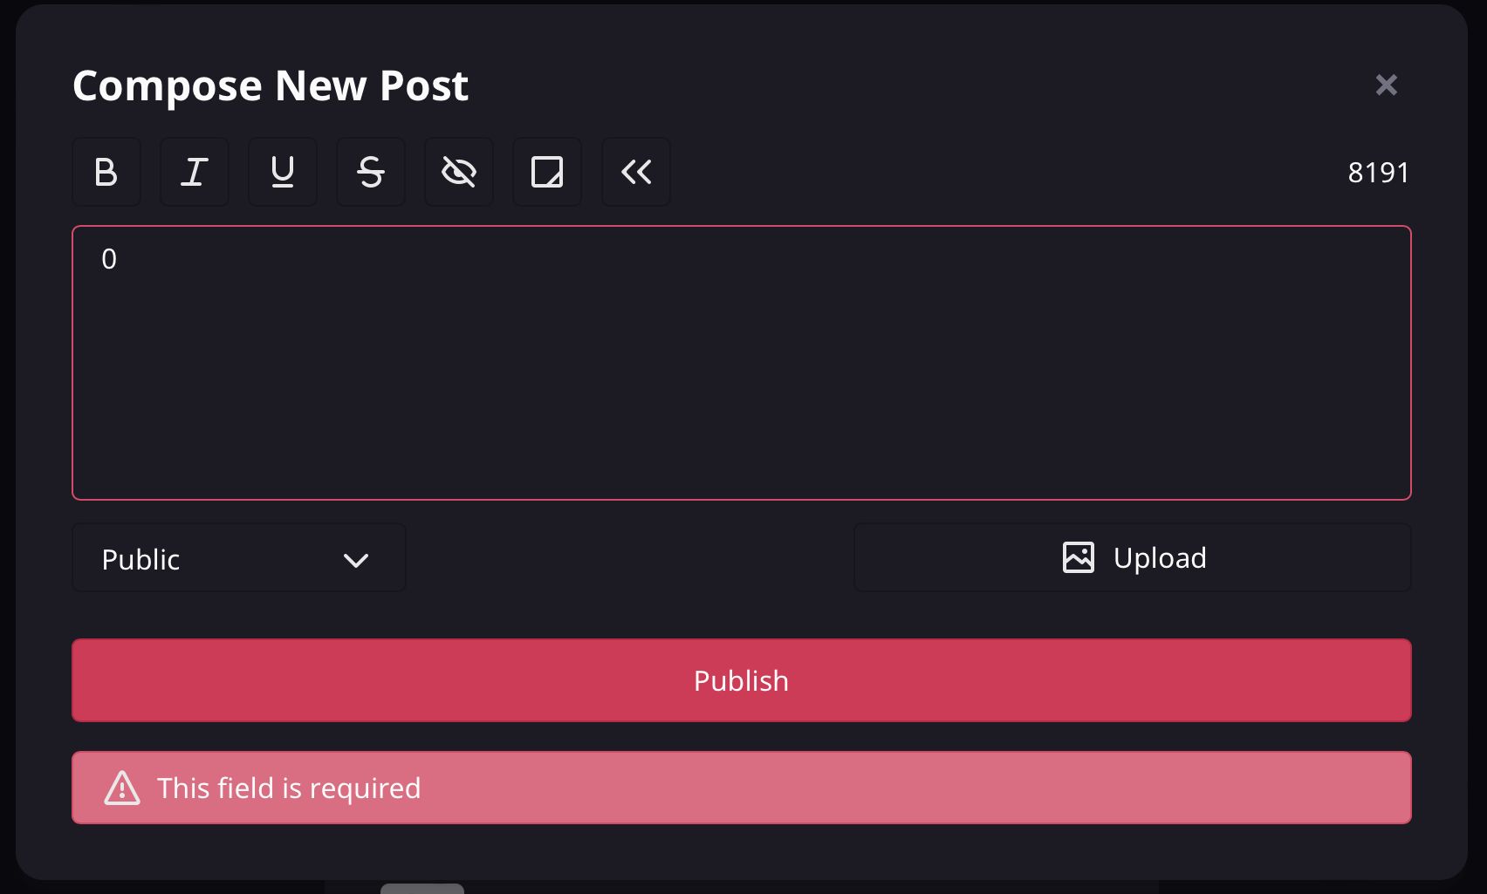The image size is (1487, 894).
Task: Click the warning triangle icon
Action: 122,788
